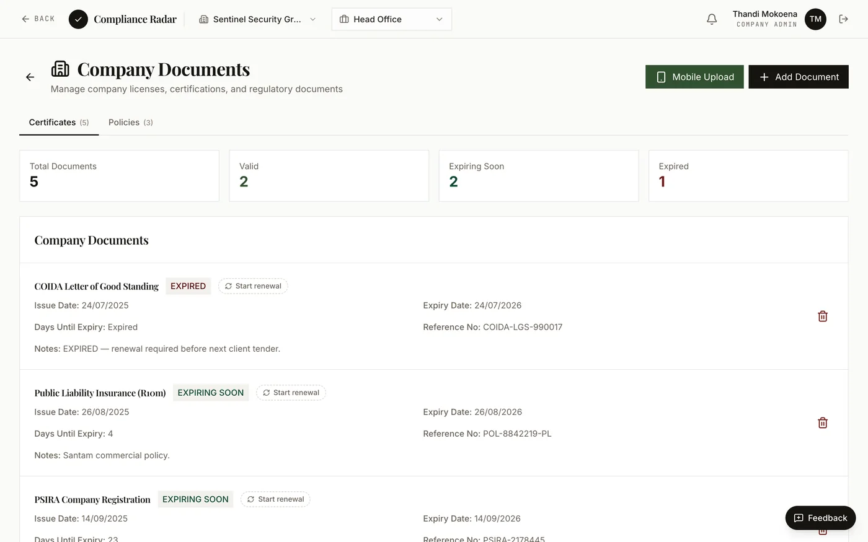Click the Expiring Soon stat card
Screen dimensions: 868x542
(539, 176)
